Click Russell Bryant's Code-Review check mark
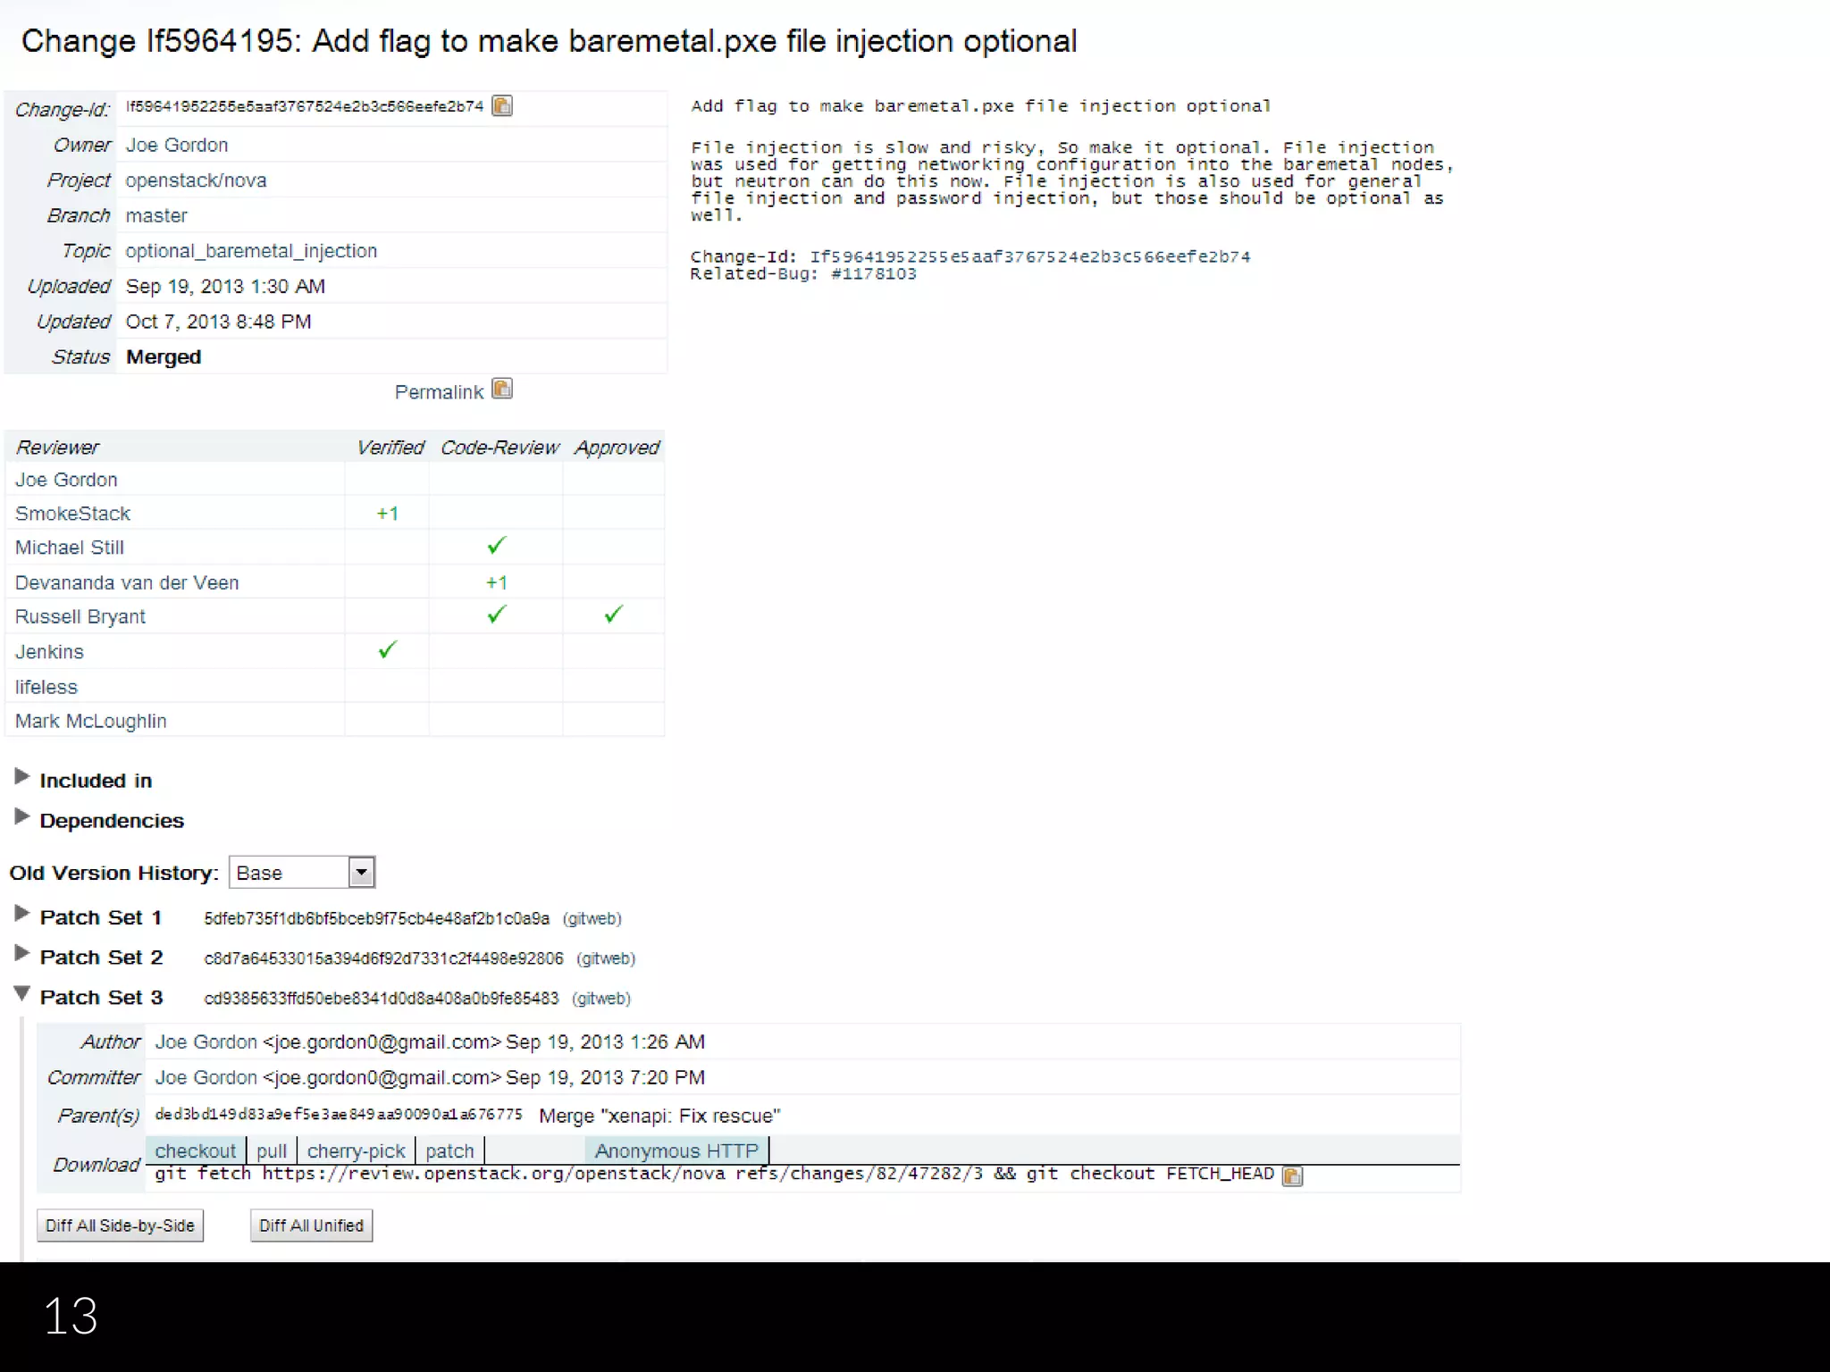The image size is (1830, 1372). tap(497, 615)
